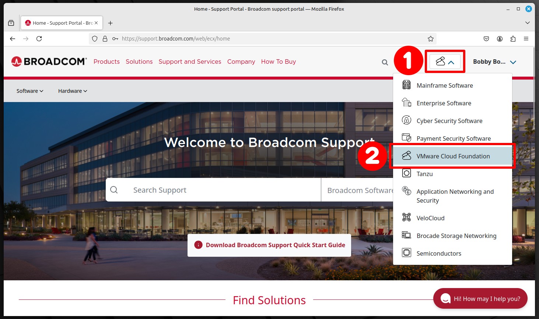
Task: Choose Tanzu from the dropdown
Action: click(x=452, y=174)
